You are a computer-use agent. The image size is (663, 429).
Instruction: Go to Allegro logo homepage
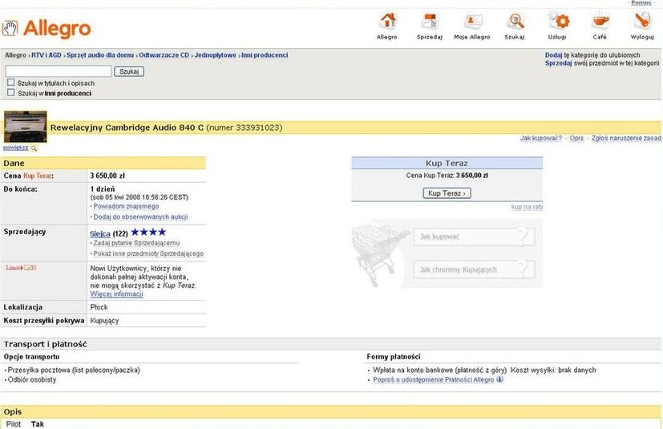coord(46,29)
